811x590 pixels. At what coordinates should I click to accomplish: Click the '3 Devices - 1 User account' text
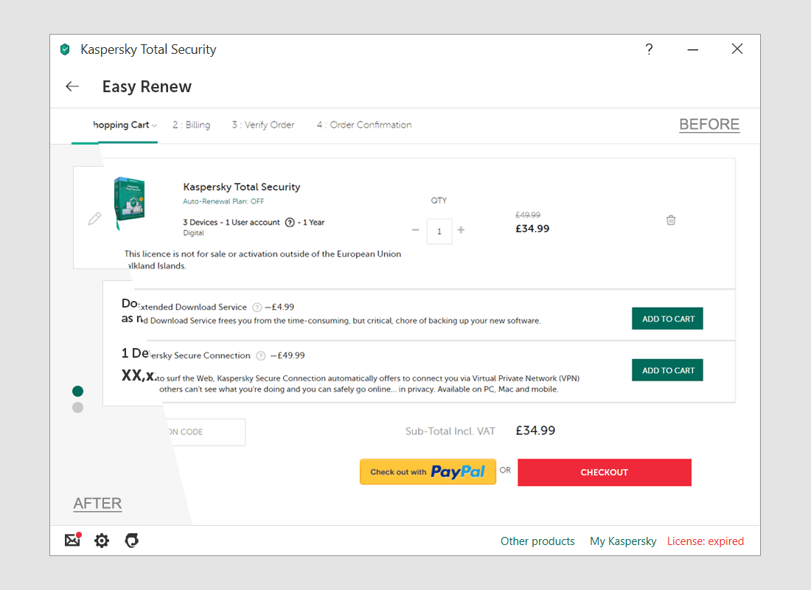(232, 223)
